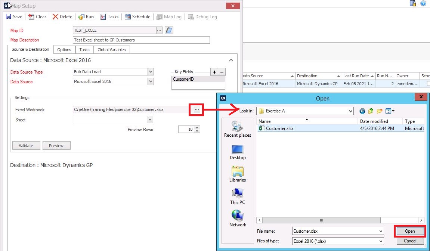The width and height of the screenshot is (430, 251).
Task: Click the Open dialog's title bar icon
Action: pos(223,98)
